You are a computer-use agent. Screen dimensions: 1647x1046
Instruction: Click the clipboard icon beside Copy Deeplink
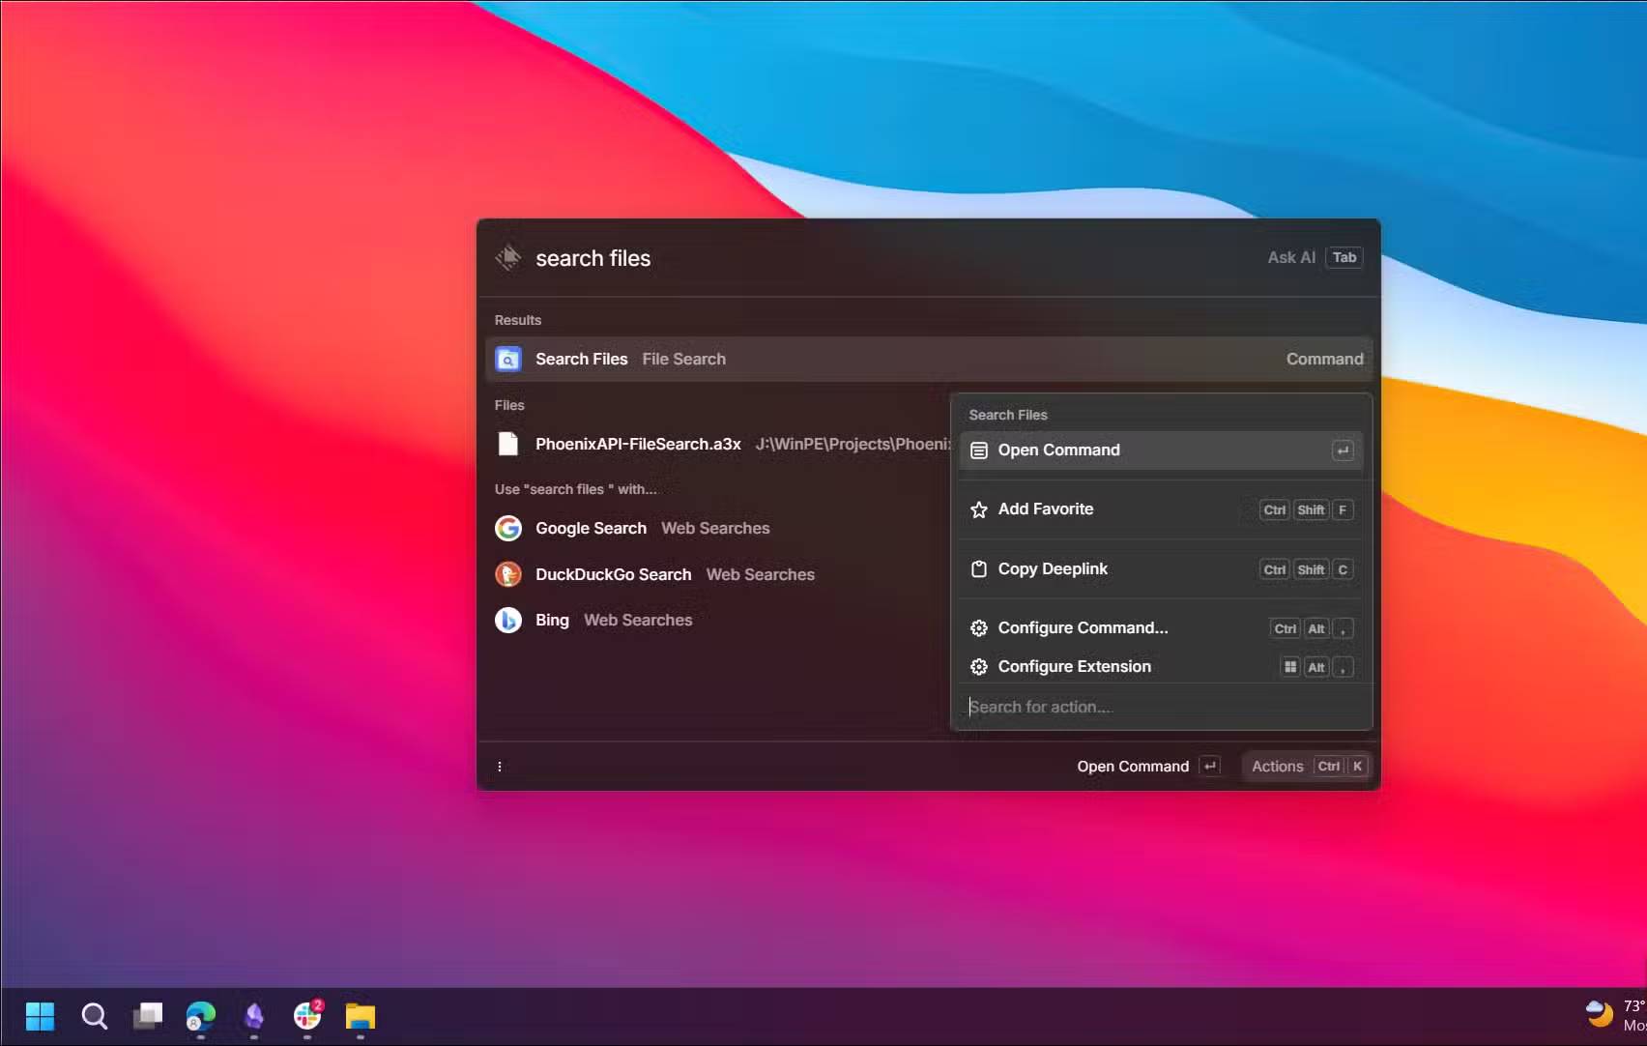pos(978,569)
